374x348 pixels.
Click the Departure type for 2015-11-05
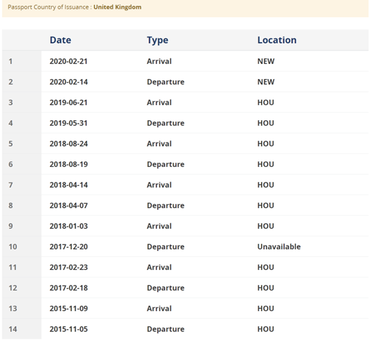(x=165, y=329)
